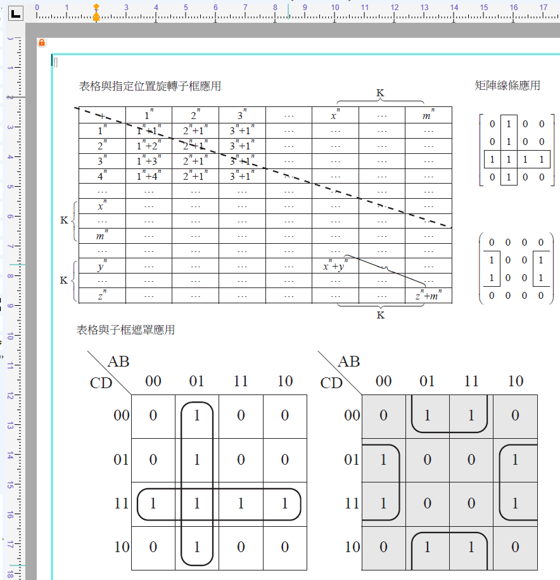The height and width of the screenshot is (580, 560).
Task: Click the K label below the table's bottom brace
Action: tap(381, 315)
